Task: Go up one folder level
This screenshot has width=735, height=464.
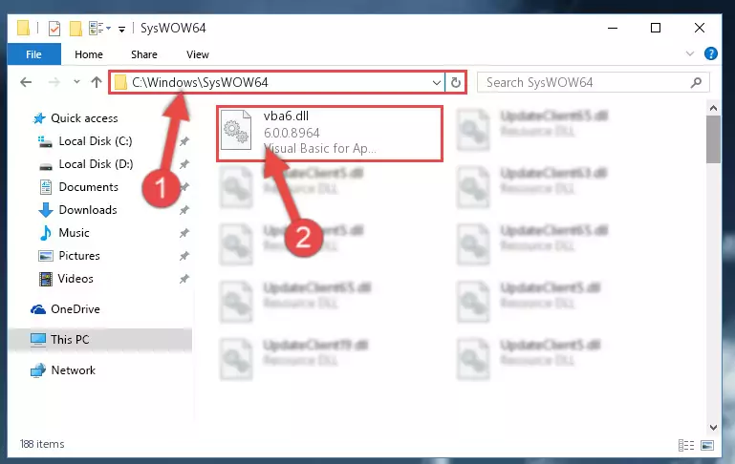Action: (x=97, y=82)
